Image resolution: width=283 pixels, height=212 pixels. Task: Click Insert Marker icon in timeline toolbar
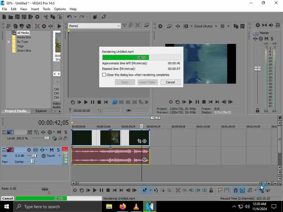[220, 190]
